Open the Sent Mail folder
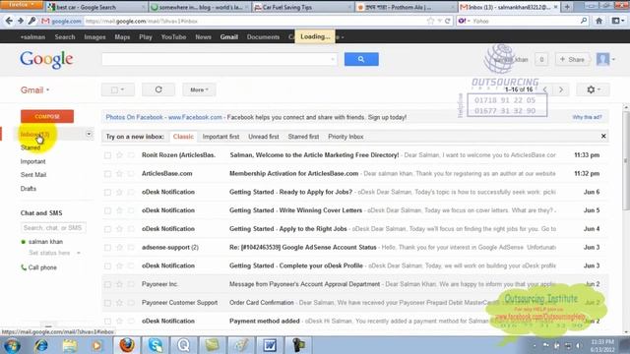 click(x=33, y=175)
